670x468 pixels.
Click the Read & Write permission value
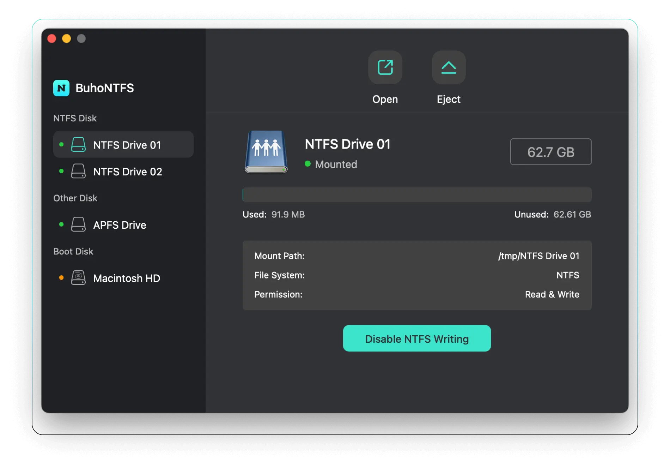tap(552, 294)
